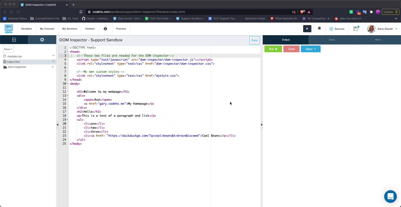This screenshot has width=401, height=207.
Task: Open My Sections
Action: pyautogui.click(x=70, y=29)
